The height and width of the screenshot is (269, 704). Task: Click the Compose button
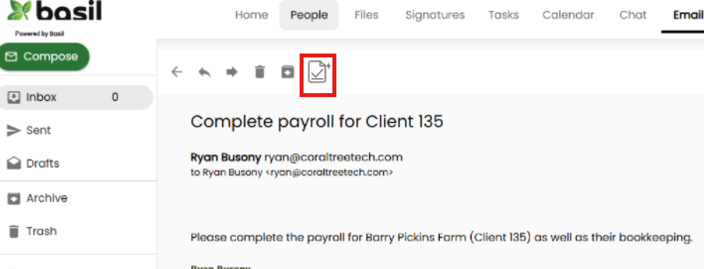click(45, 56)
